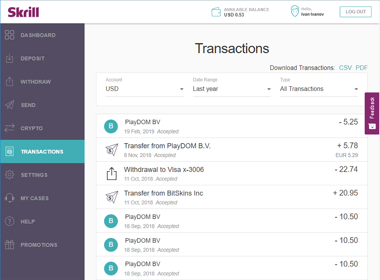Open the Deposit menu item
Screen dimensions: 380x280
[42, 58]
